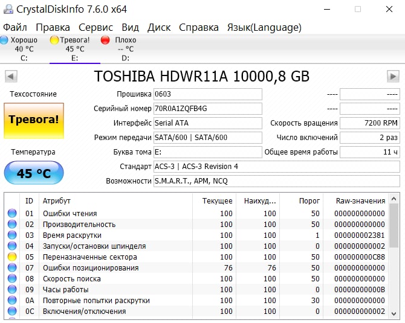Click blue status icon for Производительность row
The height and width of the screenshot is (323, 405).
coord(12,224)
